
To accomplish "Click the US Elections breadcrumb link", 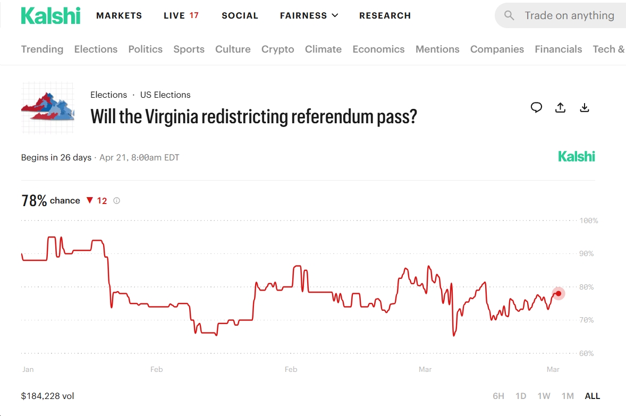I will point(165,95).
